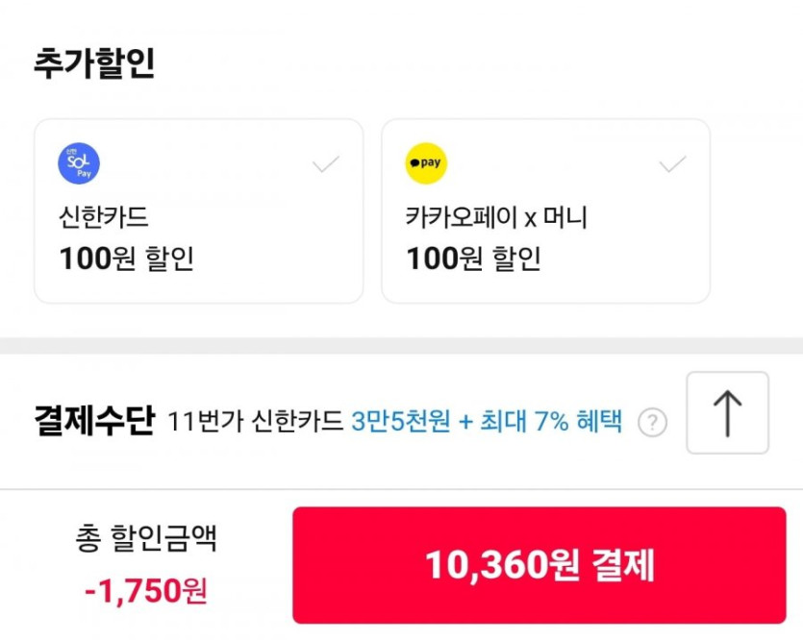803x640 pixels.
Task: Select the 카카오페이 x 머니 label
Action: [496, 218]
